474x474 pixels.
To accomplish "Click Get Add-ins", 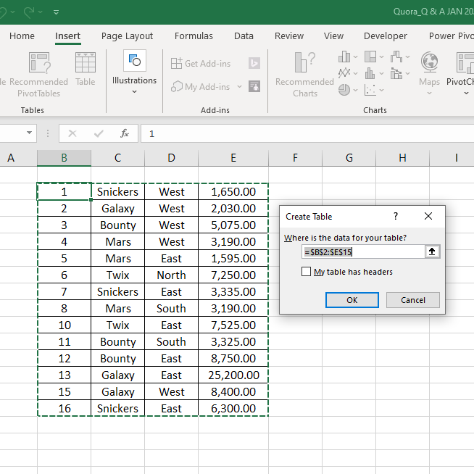I will [x=201, y=64].
